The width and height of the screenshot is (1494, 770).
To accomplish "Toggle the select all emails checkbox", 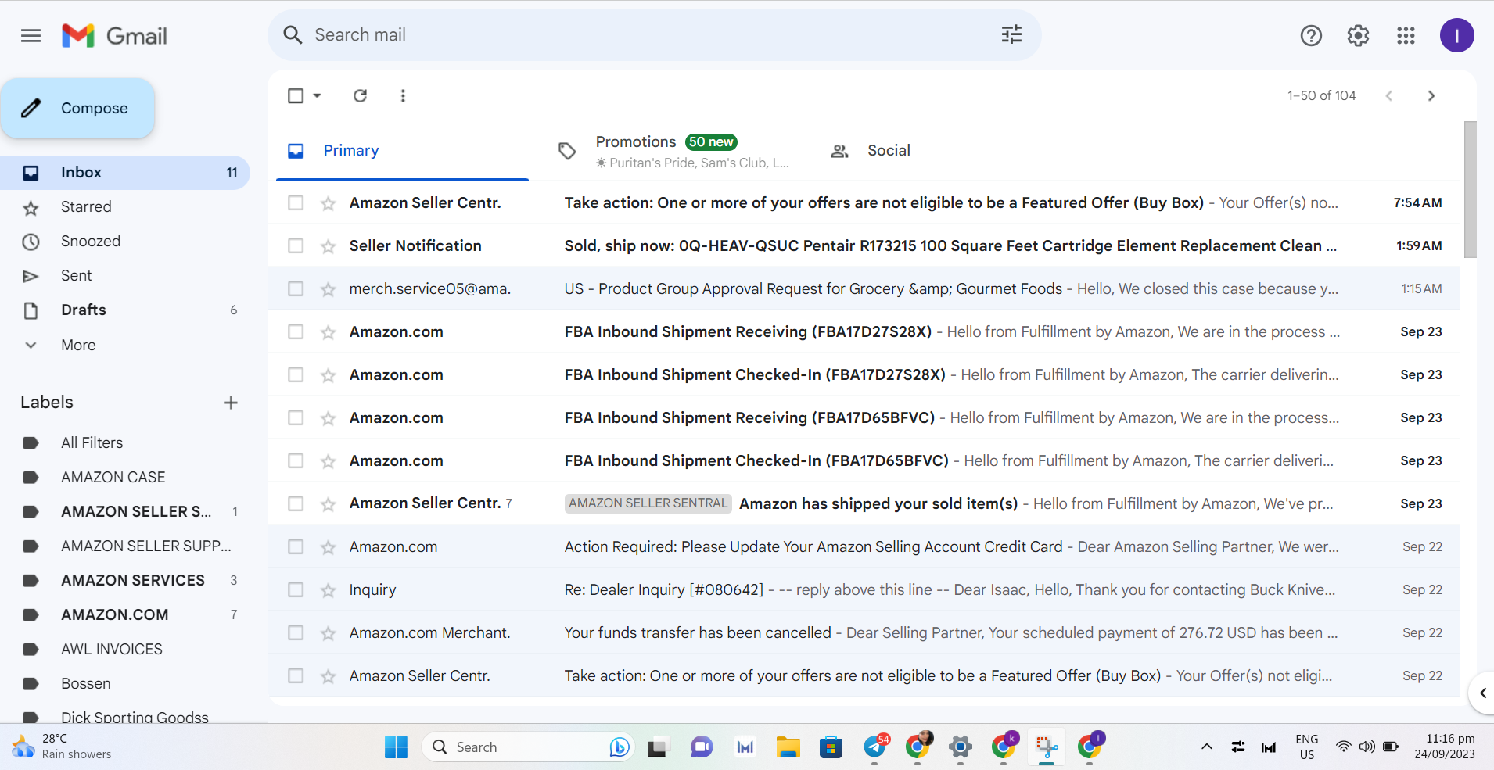I will point(296,95).
